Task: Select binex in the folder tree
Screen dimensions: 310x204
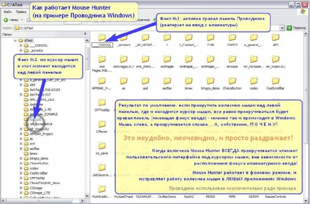Action: tap(34, 153)
